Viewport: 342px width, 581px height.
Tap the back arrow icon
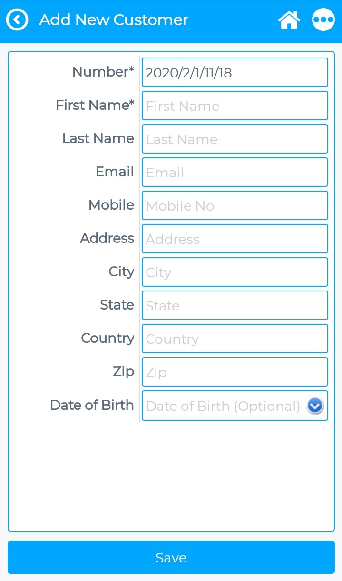17,20
